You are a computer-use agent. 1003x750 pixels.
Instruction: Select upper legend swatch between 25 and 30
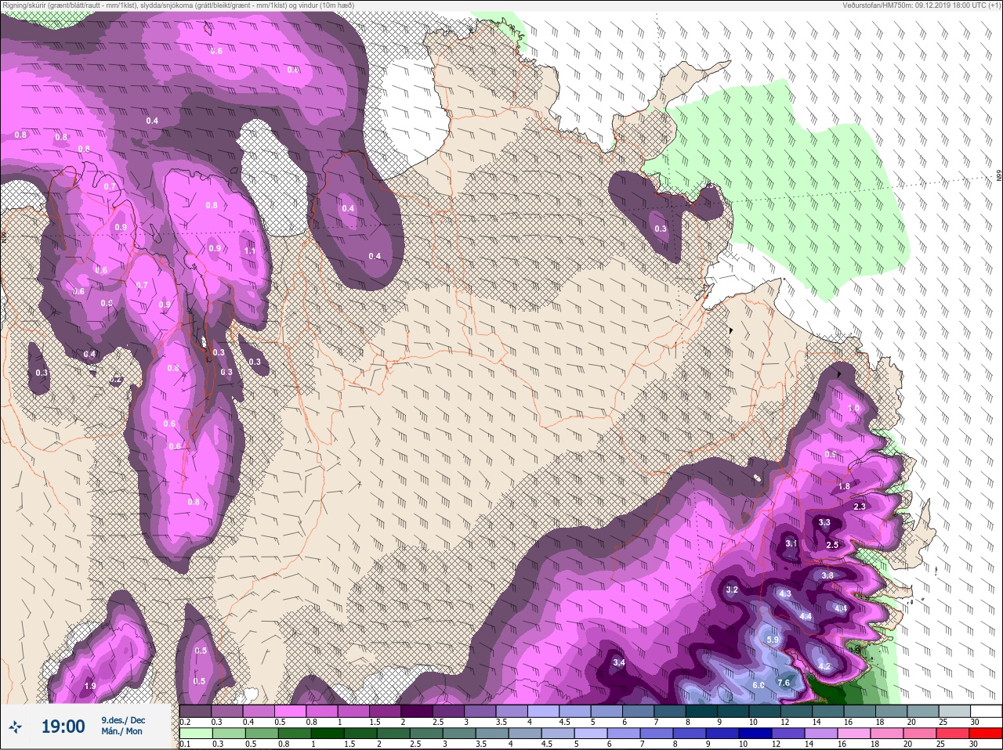(954, 711)
